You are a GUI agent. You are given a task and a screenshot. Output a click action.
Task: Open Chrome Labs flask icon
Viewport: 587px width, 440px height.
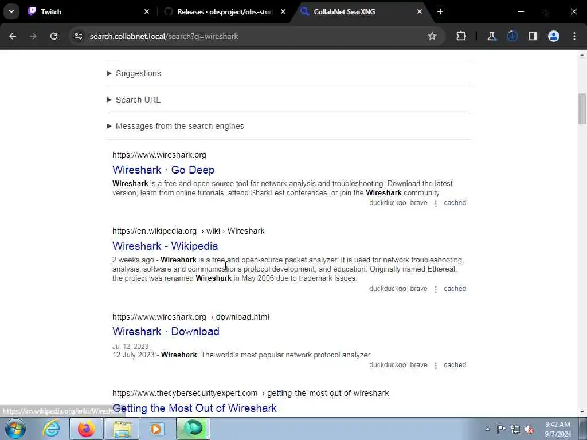[x=491, y=36]
